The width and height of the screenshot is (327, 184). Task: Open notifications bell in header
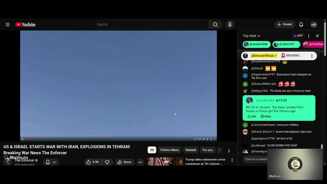(301, 25)
